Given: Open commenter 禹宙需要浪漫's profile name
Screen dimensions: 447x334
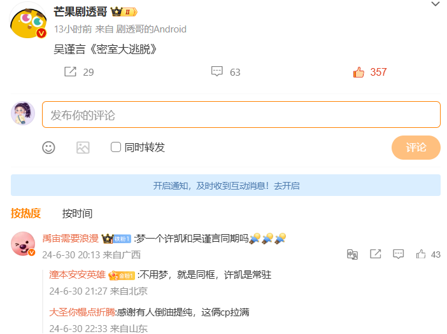Looking at the screenshot, I should pyautogui.click(x=71, y=239).
